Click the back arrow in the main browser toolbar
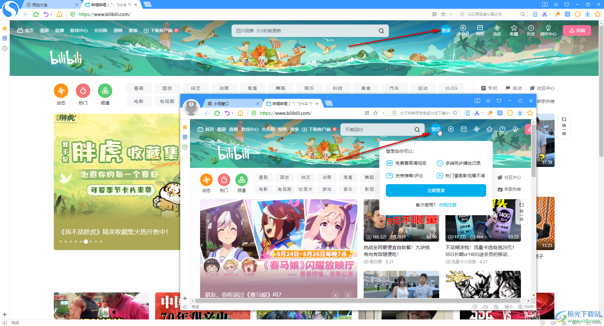 point(26,14)
